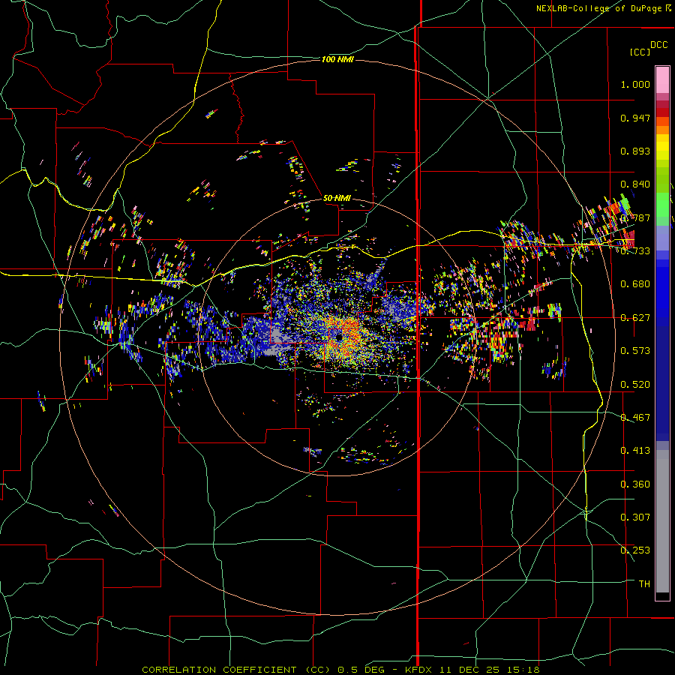Click the 0.627 legend value

(635, 318)
